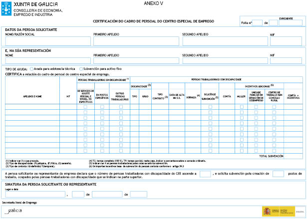Click the Xunta de Galicia shield logo

click(6, 8)
